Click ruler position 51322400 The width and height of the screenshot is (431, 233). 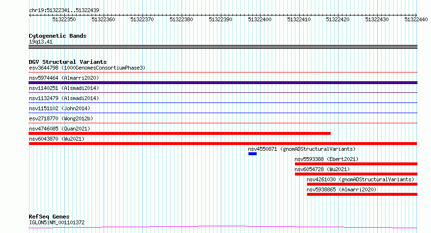click(260, 19)
